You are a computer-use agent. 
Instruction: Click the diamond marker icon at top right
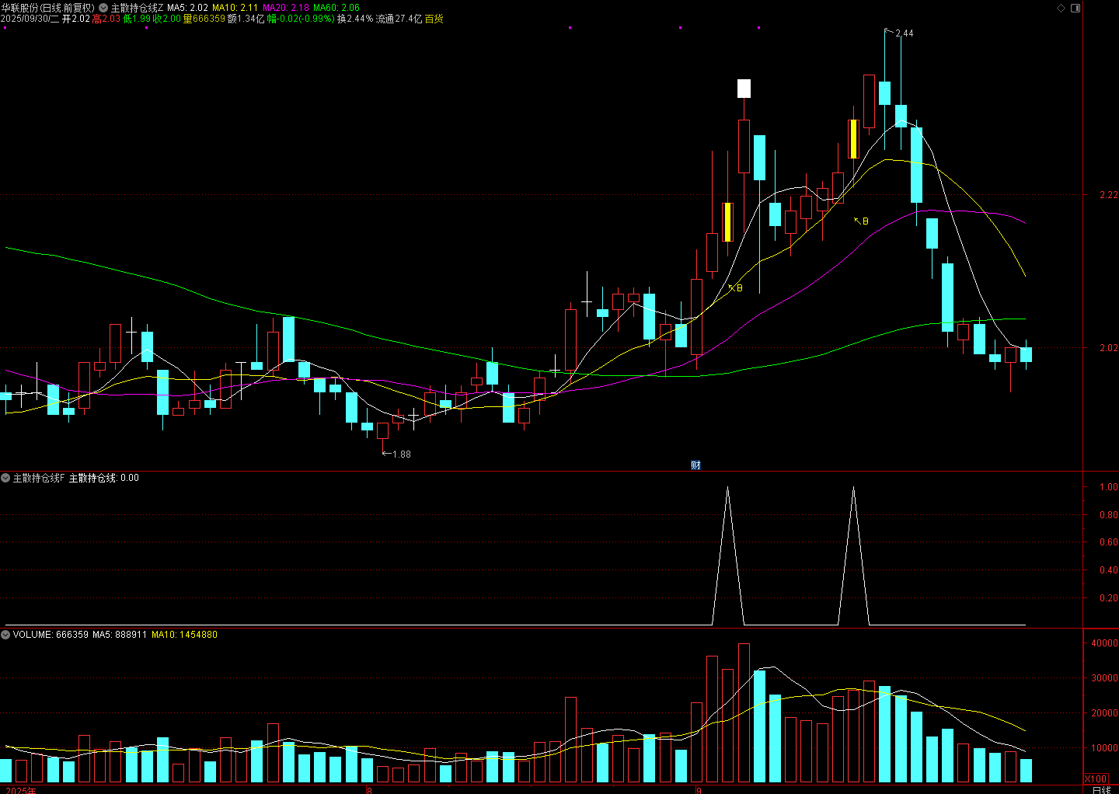[x=1061, y=8]
